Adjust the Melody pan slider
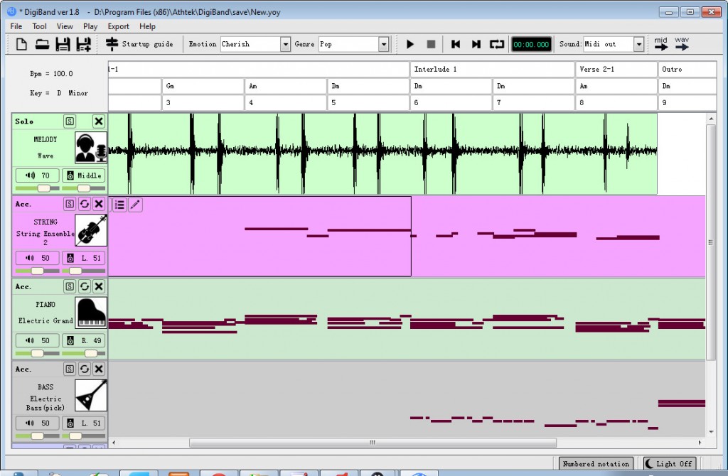Viewport: 728px width, 476px height. [84, 188]
